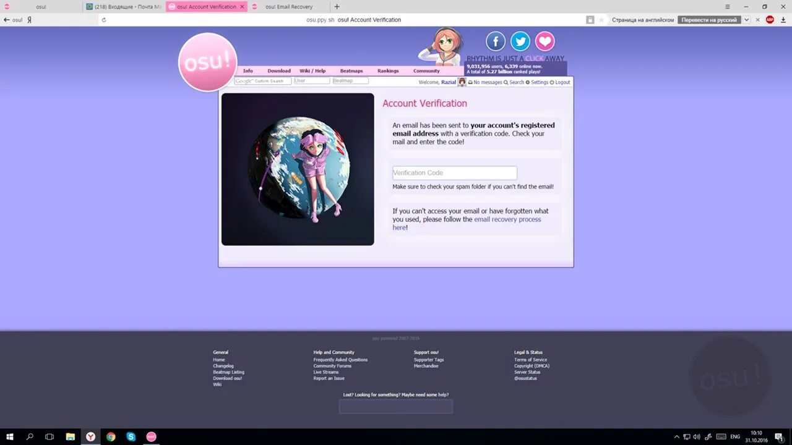Open the Rankings menu
Image resolution: width=792 pixels, height=445 pixels.
point(388,71)
